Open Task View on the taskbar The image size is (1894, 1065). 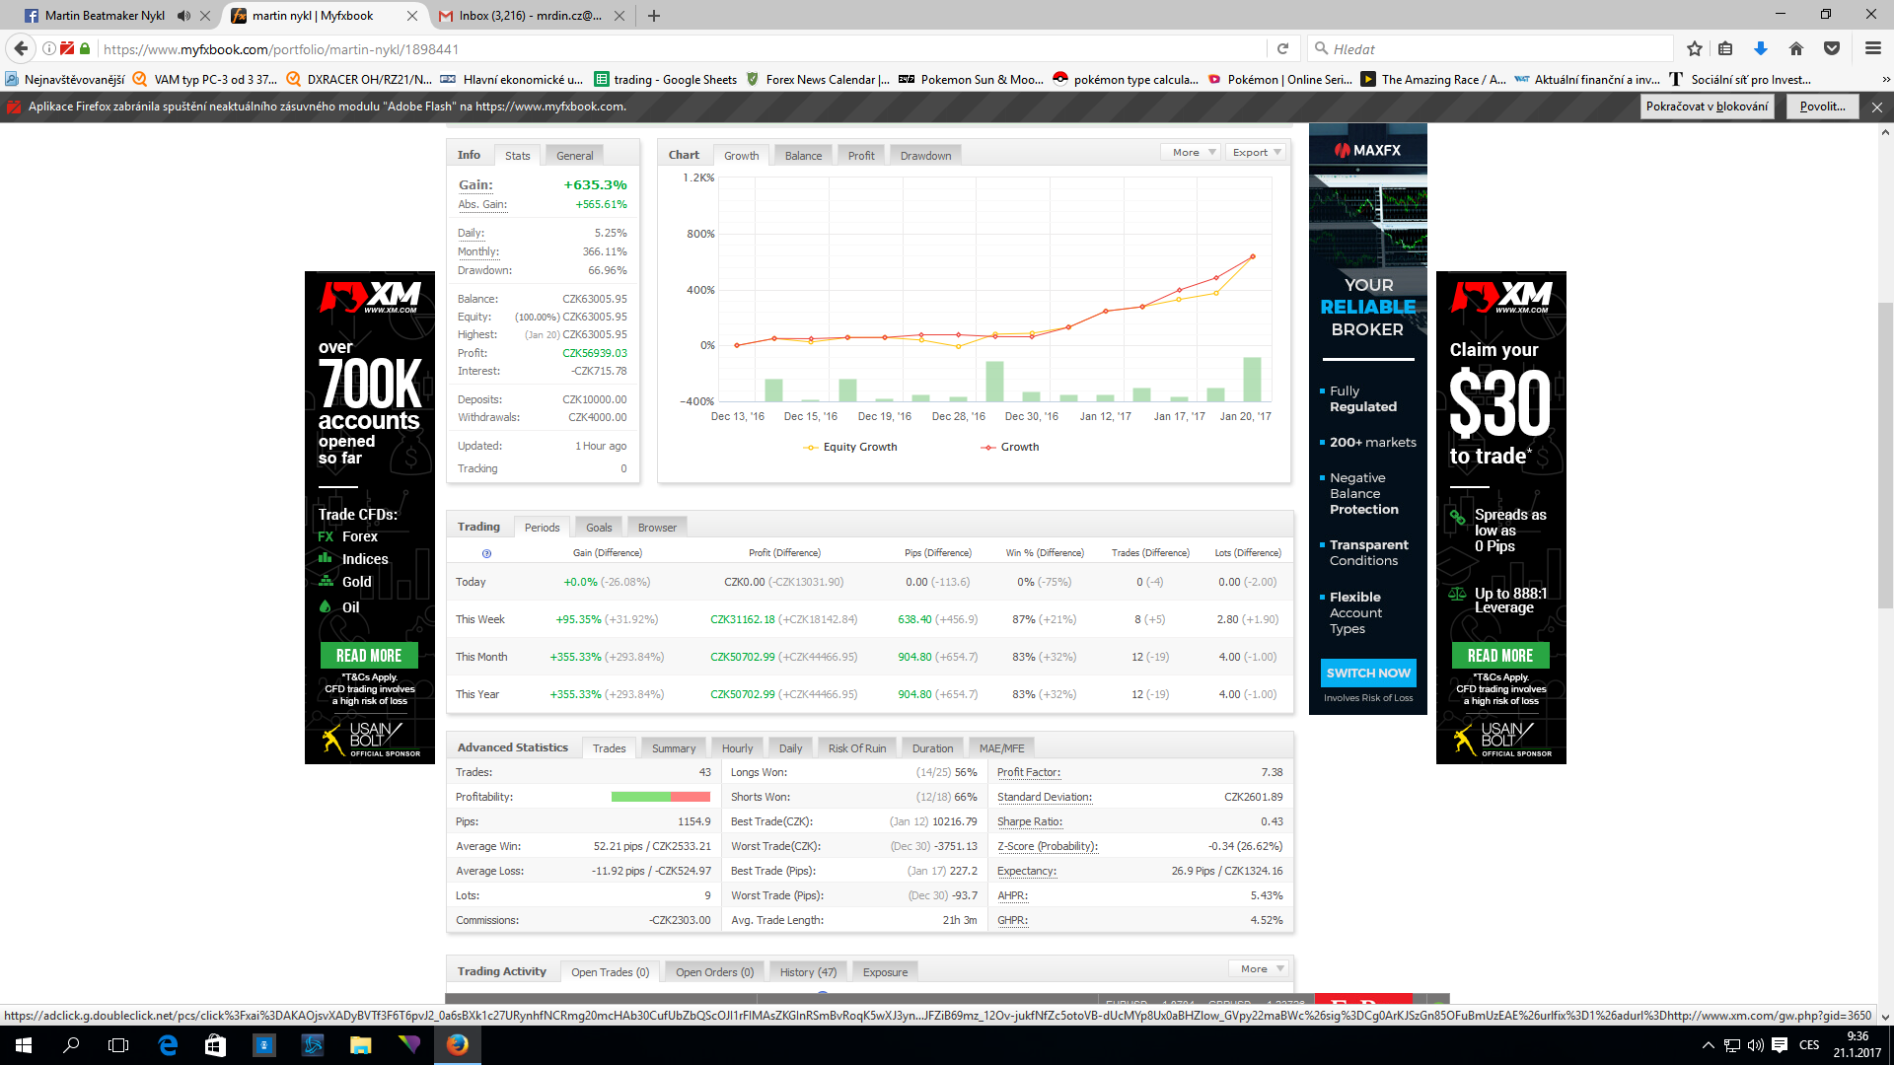click(118, 1045)
